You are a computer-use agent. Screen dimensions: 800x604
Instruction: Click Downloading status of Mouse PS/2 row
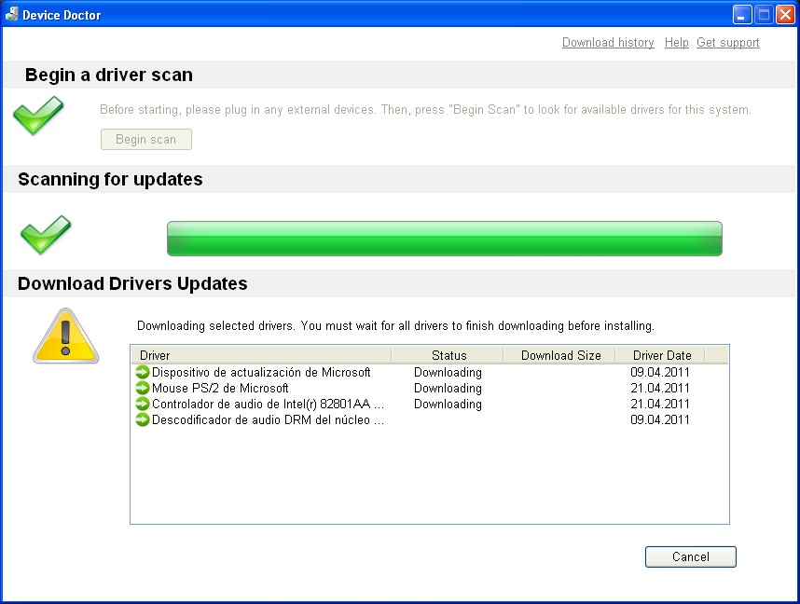coord(448,388)
